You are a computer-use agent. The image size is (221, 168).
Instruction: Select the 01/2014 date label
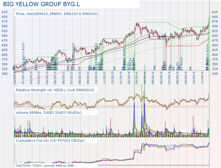tap(121, 78)
